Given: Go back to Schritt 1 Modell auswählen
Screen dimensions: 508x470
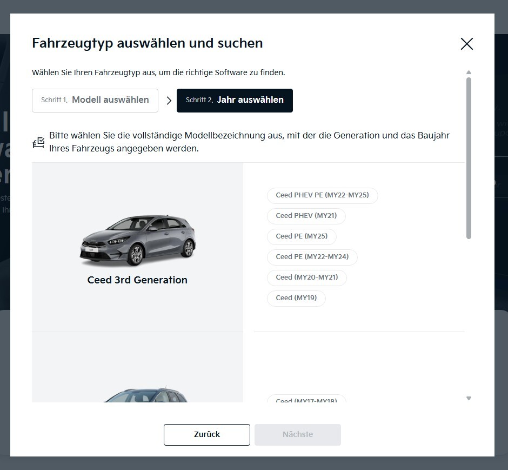Looking at the screenshot, I should pyautogui.click(x=95, y=101).
